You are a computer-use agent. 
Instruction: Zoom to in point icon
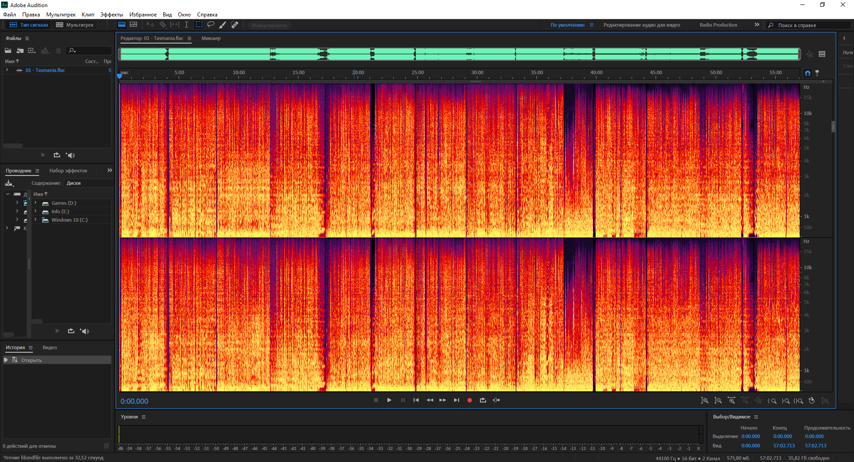[x=772, y=400]
